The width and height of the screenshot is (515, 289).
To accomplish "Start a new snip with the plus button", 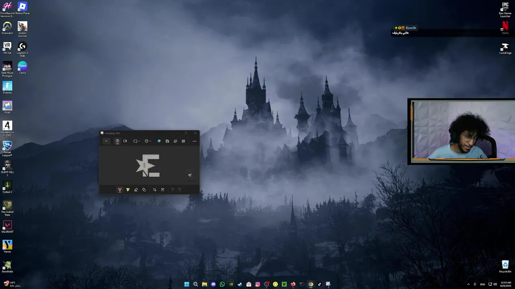I will pyautogui.click(x=106, y=141).
